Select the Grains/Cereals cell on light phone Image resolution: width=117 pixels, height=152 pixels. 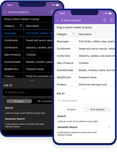click(65, 70)
